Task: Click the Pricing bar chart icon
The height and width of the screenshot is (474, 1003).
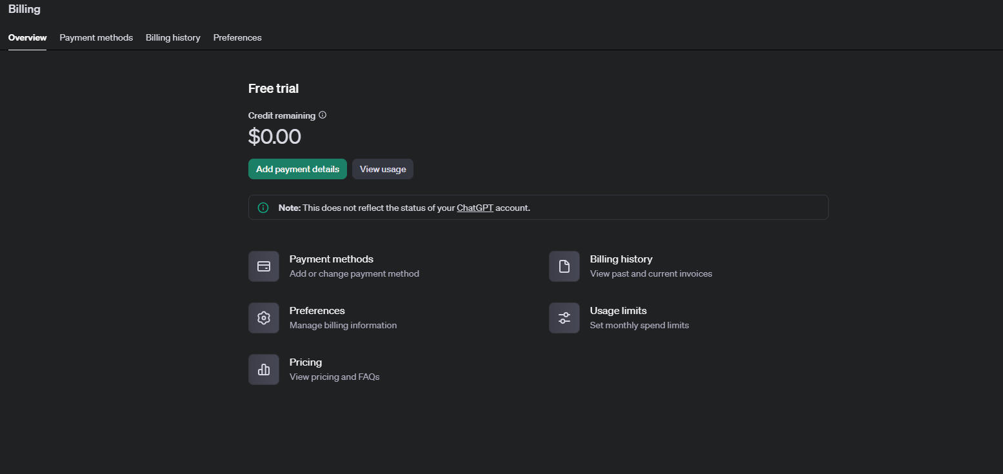Action: [x=264, y=370]
